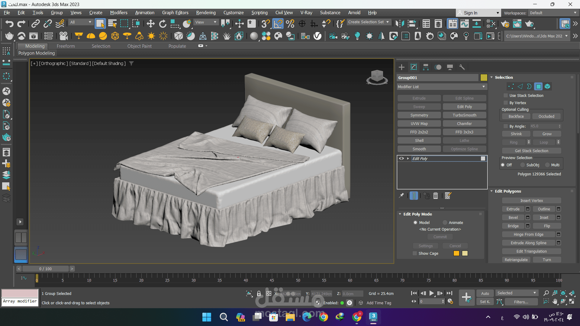
Task: Remove modifier using the trash icon
Action: [436, 196]
